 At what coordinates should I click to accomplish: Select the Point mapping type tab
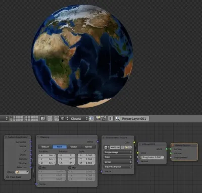pyautogui.click(x=60, y=147)
